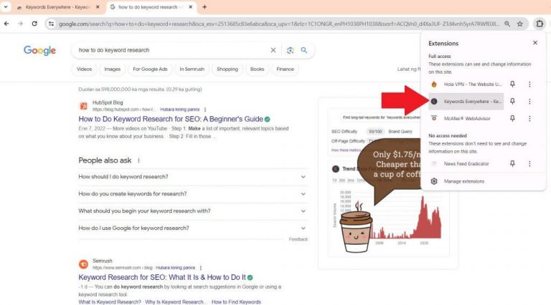Pin the News Feed Eradicator extension
Image resolution: width=551 pixels, height=305 pixels.
[x=512, y=164]
